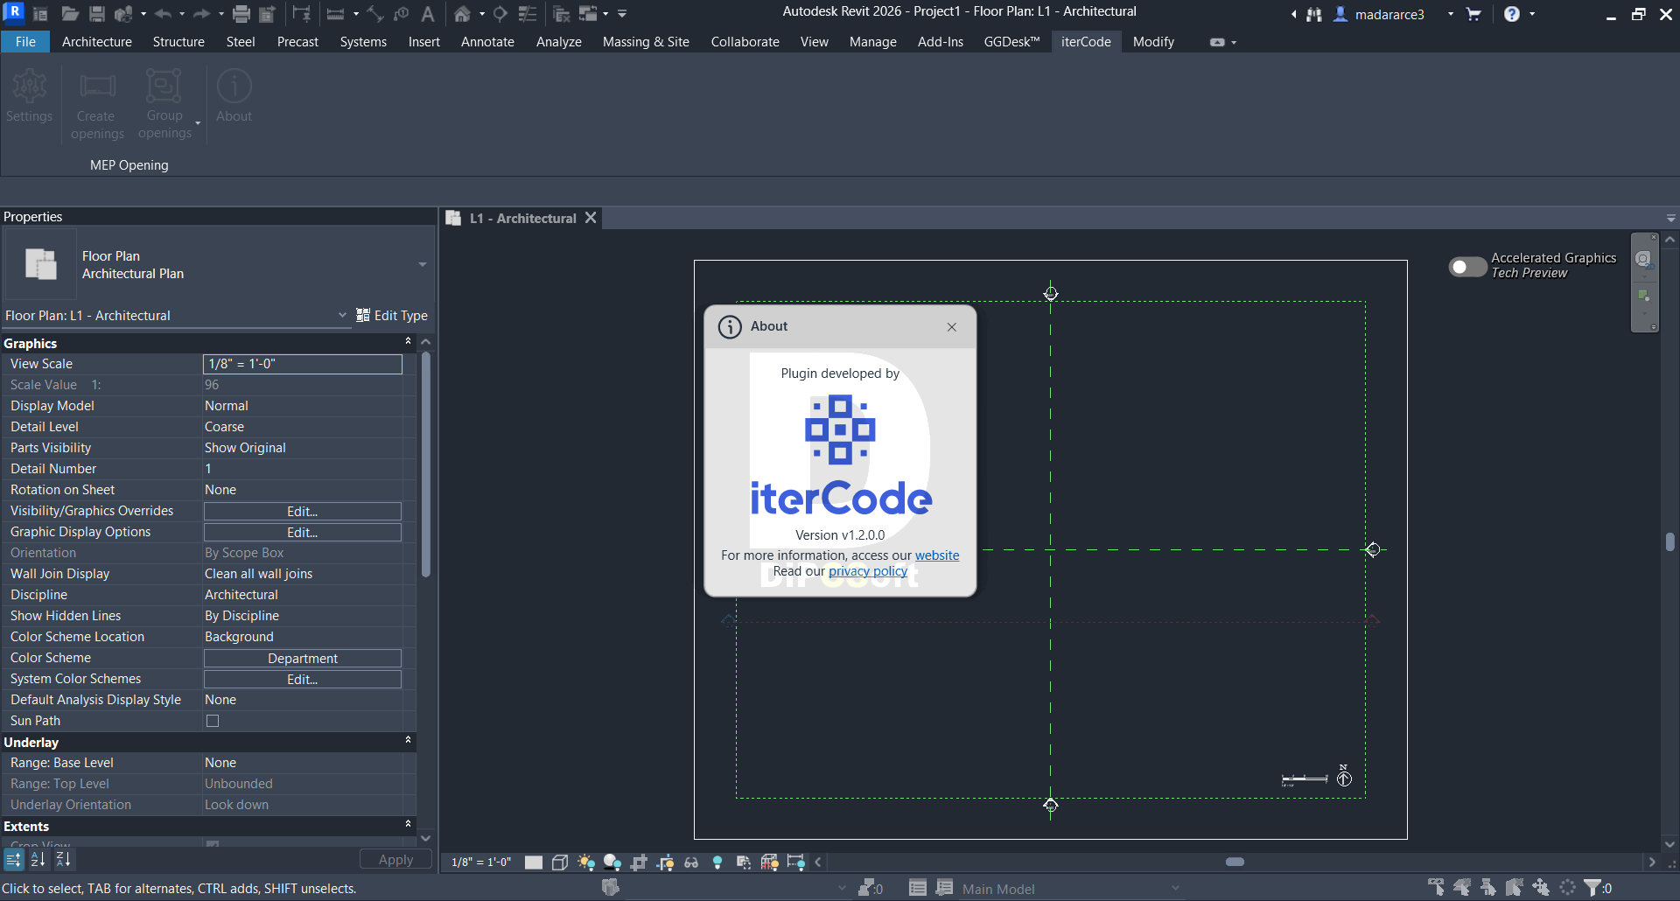Open the Floor Plan type selector dropdown
This screenshot has width=1680, height=901.
coord(423,264)
